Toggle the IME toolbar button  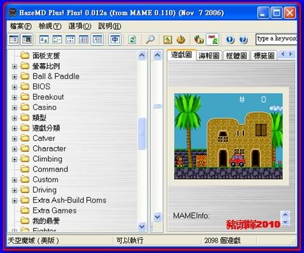pyautogui.click(x=212, y=40)
